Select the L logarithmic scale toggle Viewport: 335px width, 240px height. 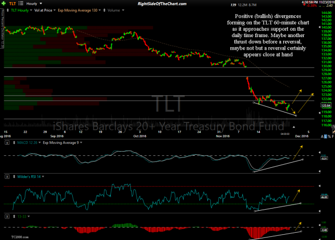tap(326, 136)
